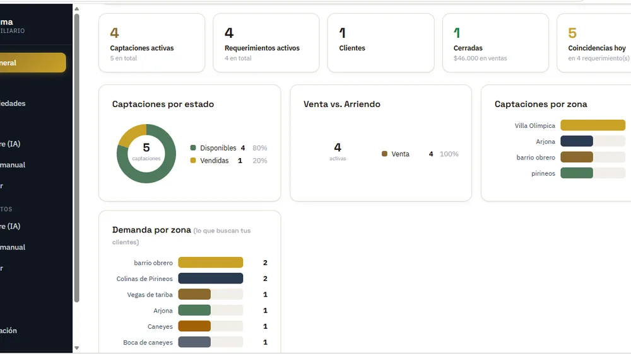
Task: Click the barrio obrero bar in Captaciones por zona
Action: click(x=577, y=157)
